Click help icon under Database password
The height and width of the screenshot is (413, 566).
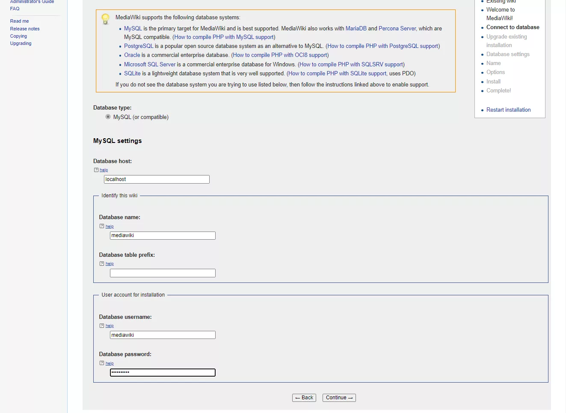point(102,363)
